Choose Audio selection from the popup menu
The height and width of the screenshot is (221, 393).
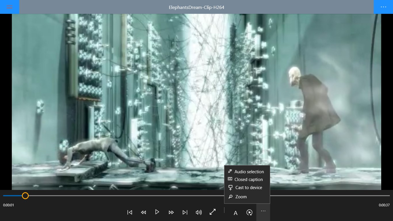point(247,172)
